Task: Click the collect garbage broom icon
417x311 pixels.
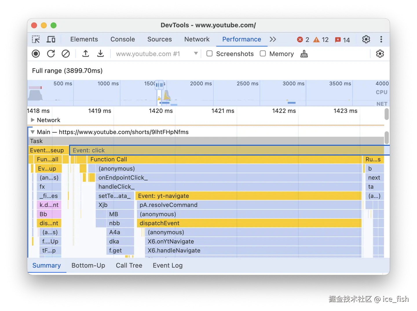Action: (x=304, y=54)
